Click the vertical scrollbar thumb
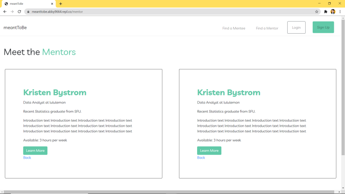345x194 pixels. pos(343,88)
